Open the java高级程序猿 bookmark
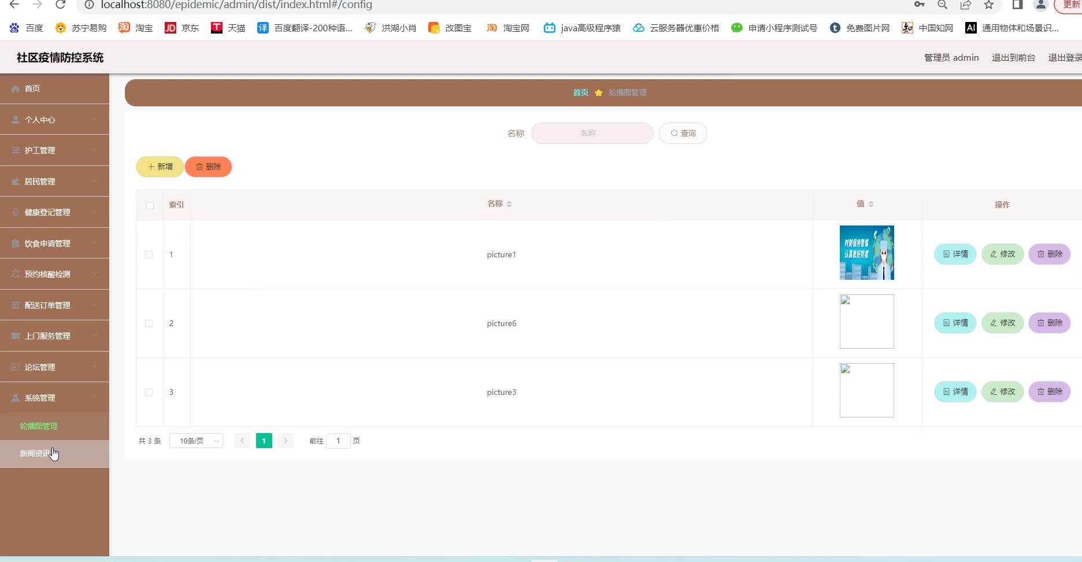Screen dimensions: 1082x562 [x=582, y=28]
